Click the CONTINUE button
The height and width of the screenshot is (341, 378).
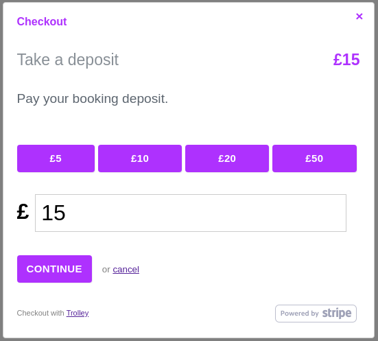click(x=54, y=269)
